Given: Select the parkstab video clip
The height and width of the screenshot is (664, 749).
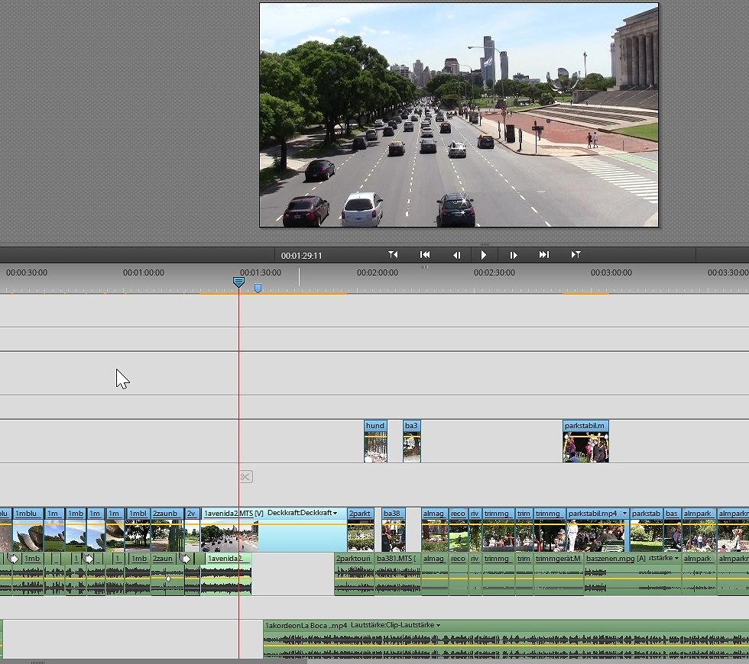Looking at the screenshot, I should coord(647,530).
